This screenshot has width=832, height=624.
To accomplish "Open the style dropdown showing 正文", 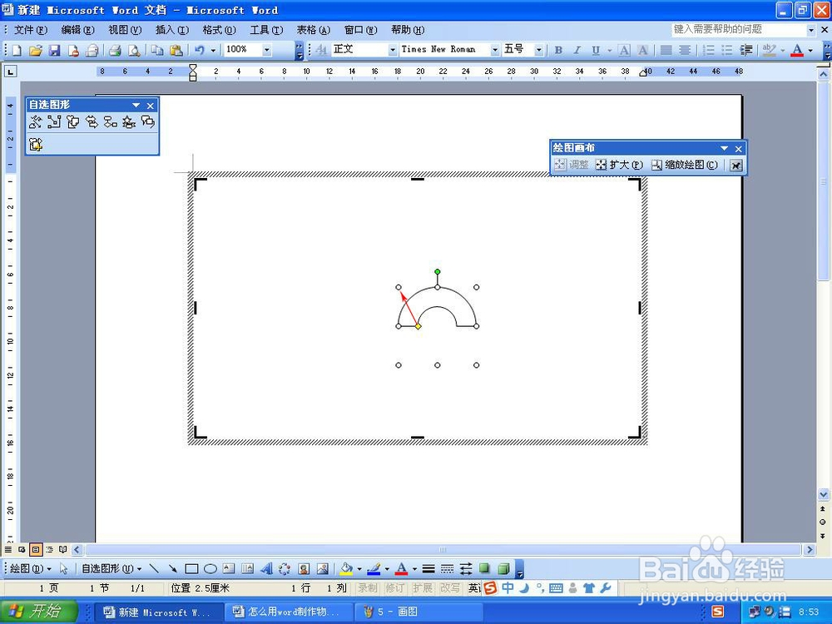I will 393,50.
